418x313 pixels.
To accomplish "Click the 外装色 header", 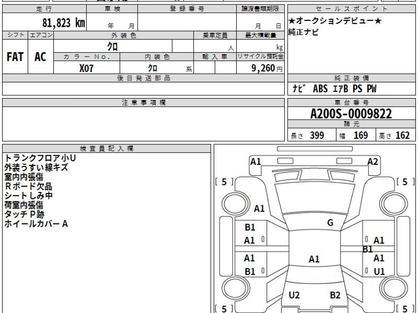I will click(124, 35).
